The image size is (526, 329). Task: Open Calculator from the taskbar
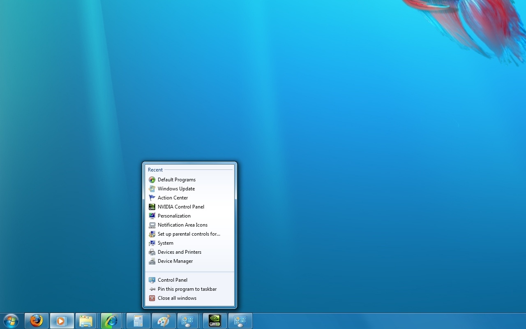pos(138,320)
